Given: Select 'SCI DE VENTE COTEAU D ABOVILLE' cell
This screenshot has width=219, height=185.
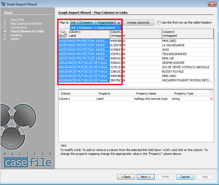Looking at the screenshot, I should [x=188, y=67].
